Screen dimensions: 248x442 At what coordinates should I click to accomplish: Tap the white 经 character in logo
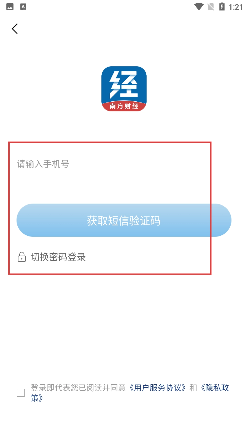pos(124,85)
